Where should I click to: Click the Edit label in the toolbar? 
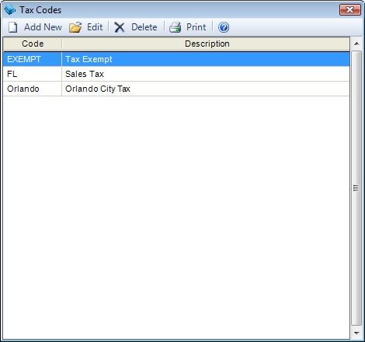95,27
